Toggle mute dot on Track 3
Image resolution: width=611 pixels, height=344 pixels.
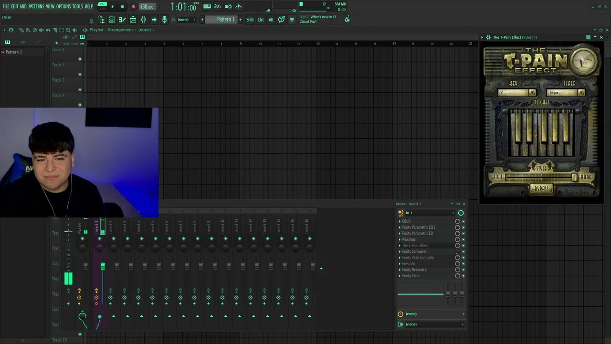(x=80, y=90)
